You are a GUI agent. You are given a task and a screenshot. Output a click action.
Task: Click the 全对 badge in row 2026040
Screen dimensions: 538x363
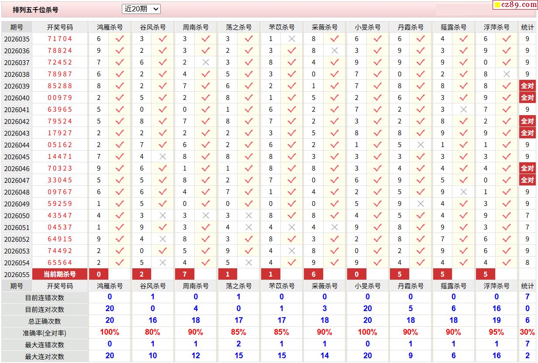pos(528,98)
